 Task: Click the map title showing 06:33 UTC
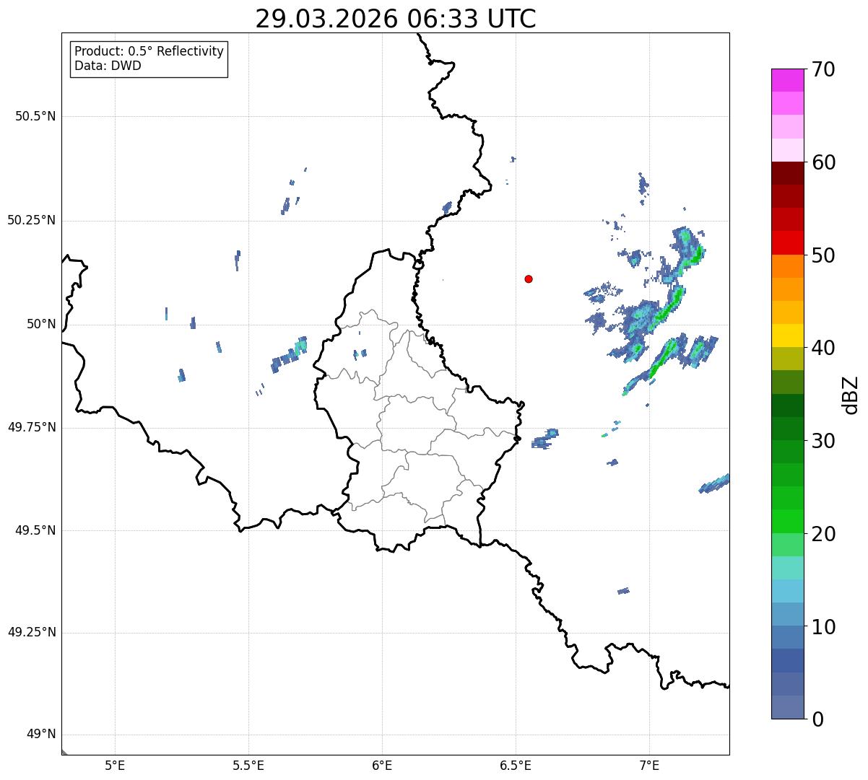click(395, 19)
